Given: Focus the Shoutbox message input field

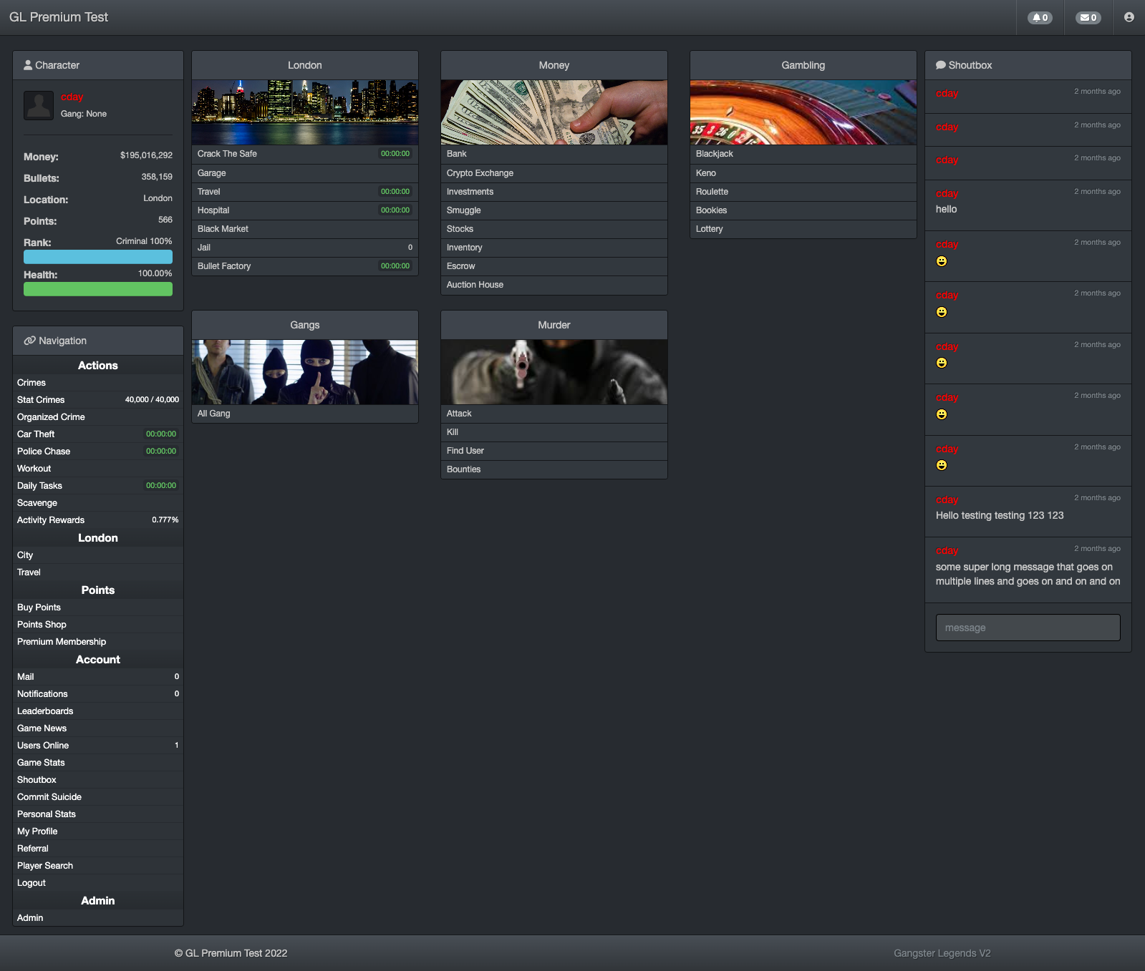Looking at the screenshot, I should click(x=1028, y=628).
